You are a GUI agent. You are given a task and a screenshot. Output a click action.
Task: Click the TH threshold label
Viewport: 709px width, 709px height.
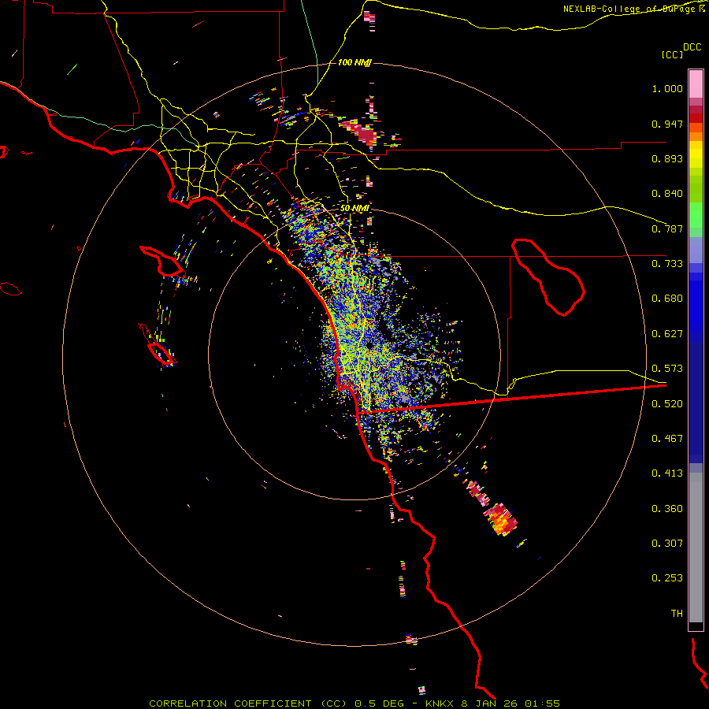point(677,614)
